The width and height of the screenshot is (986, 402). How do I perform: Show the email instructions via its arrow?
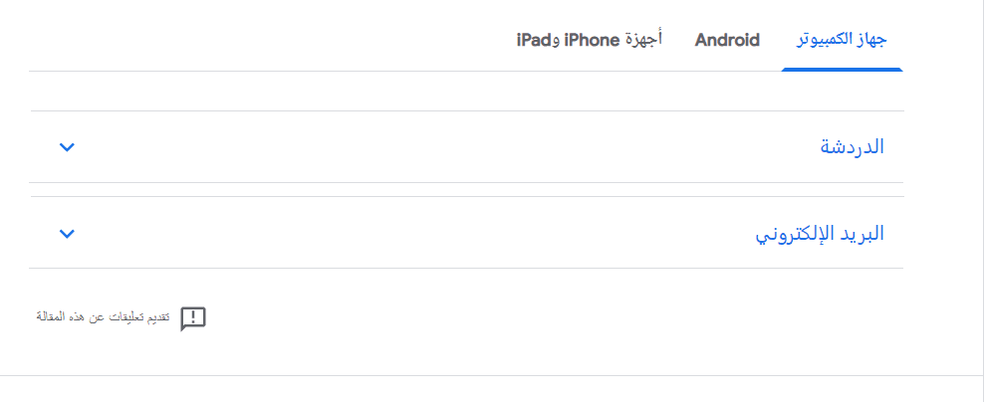click(x=67, y=234)
